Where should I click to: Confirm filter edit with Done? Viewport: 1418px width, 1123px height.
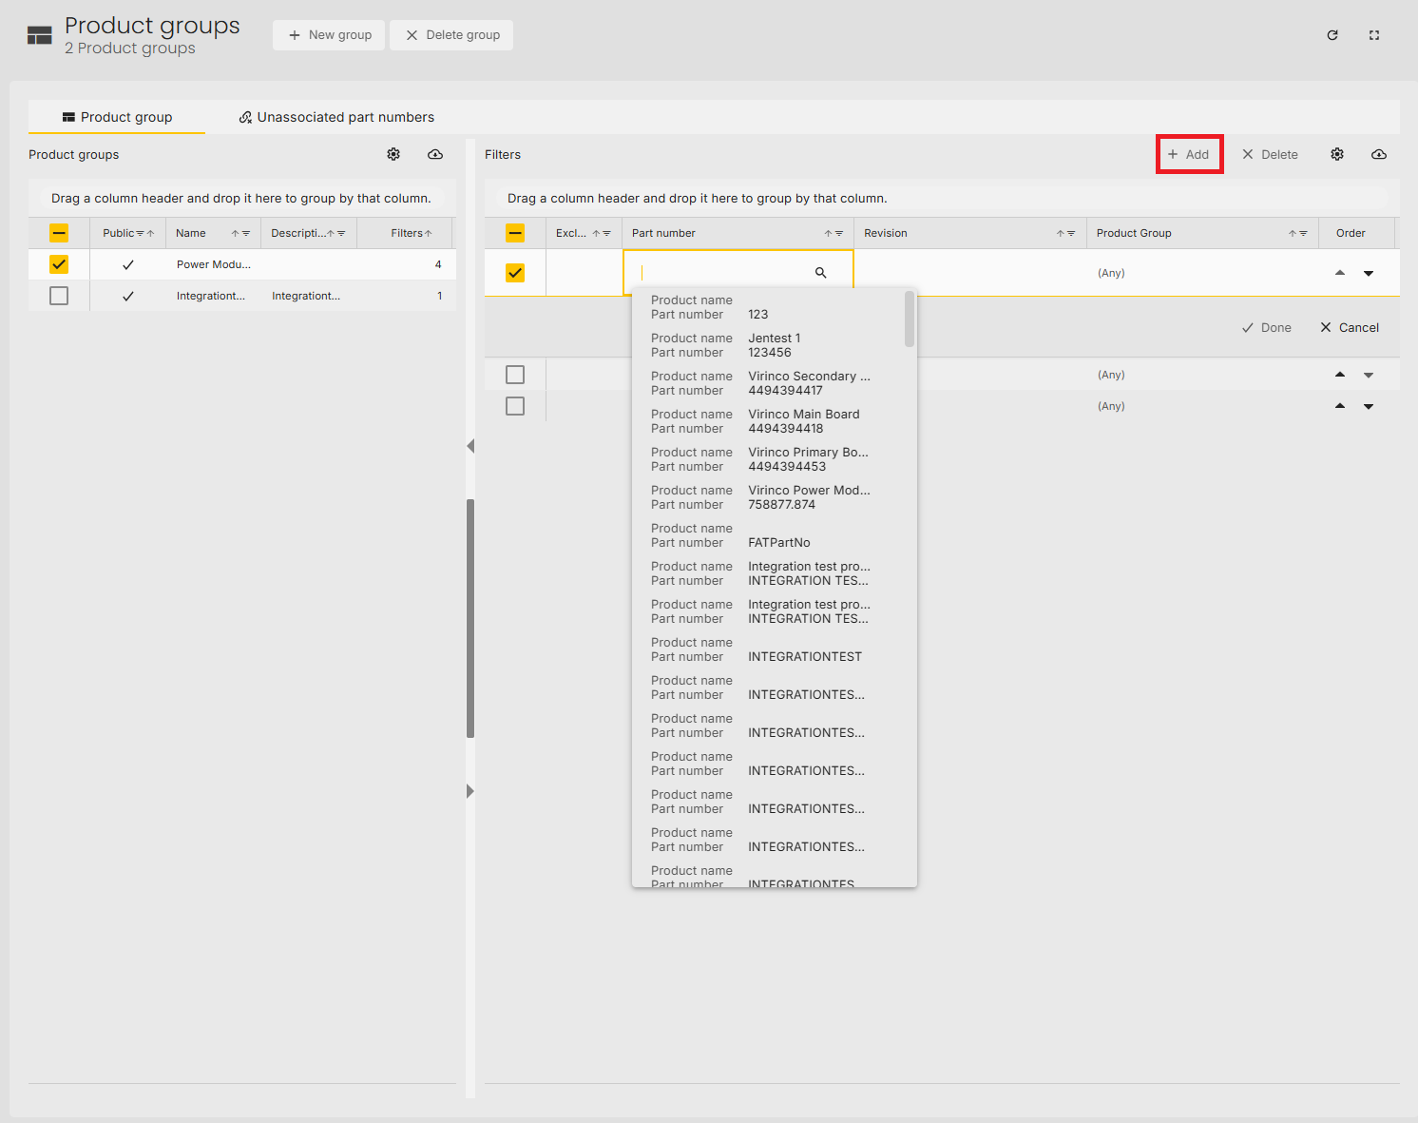[x=1267, y=327]
